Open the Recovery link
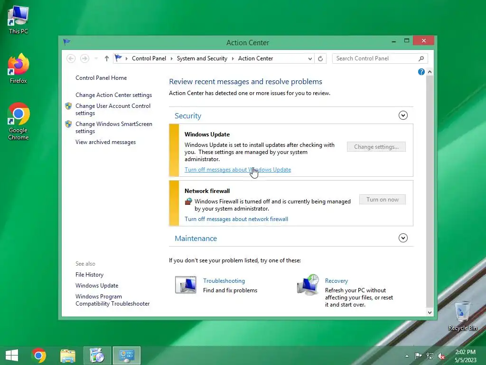The height and width of the screenshot is (365, 486). 336,281
